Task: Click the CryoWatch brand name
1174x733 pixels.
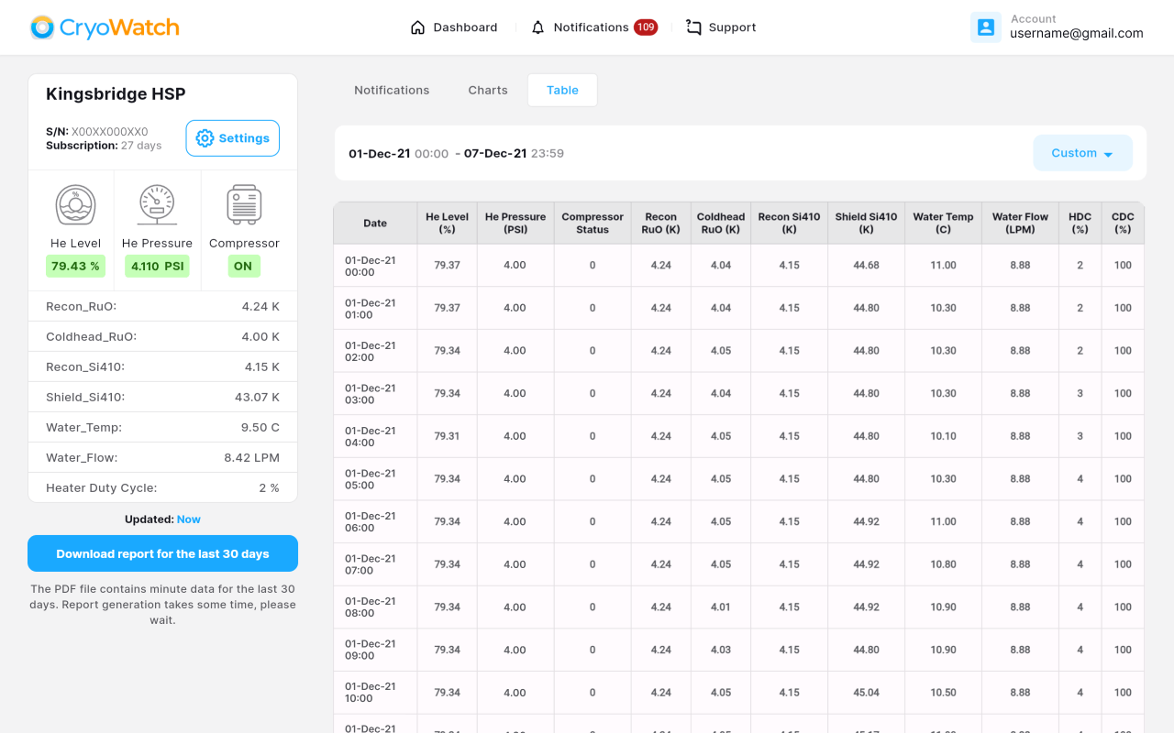Action: click(119, 27)
